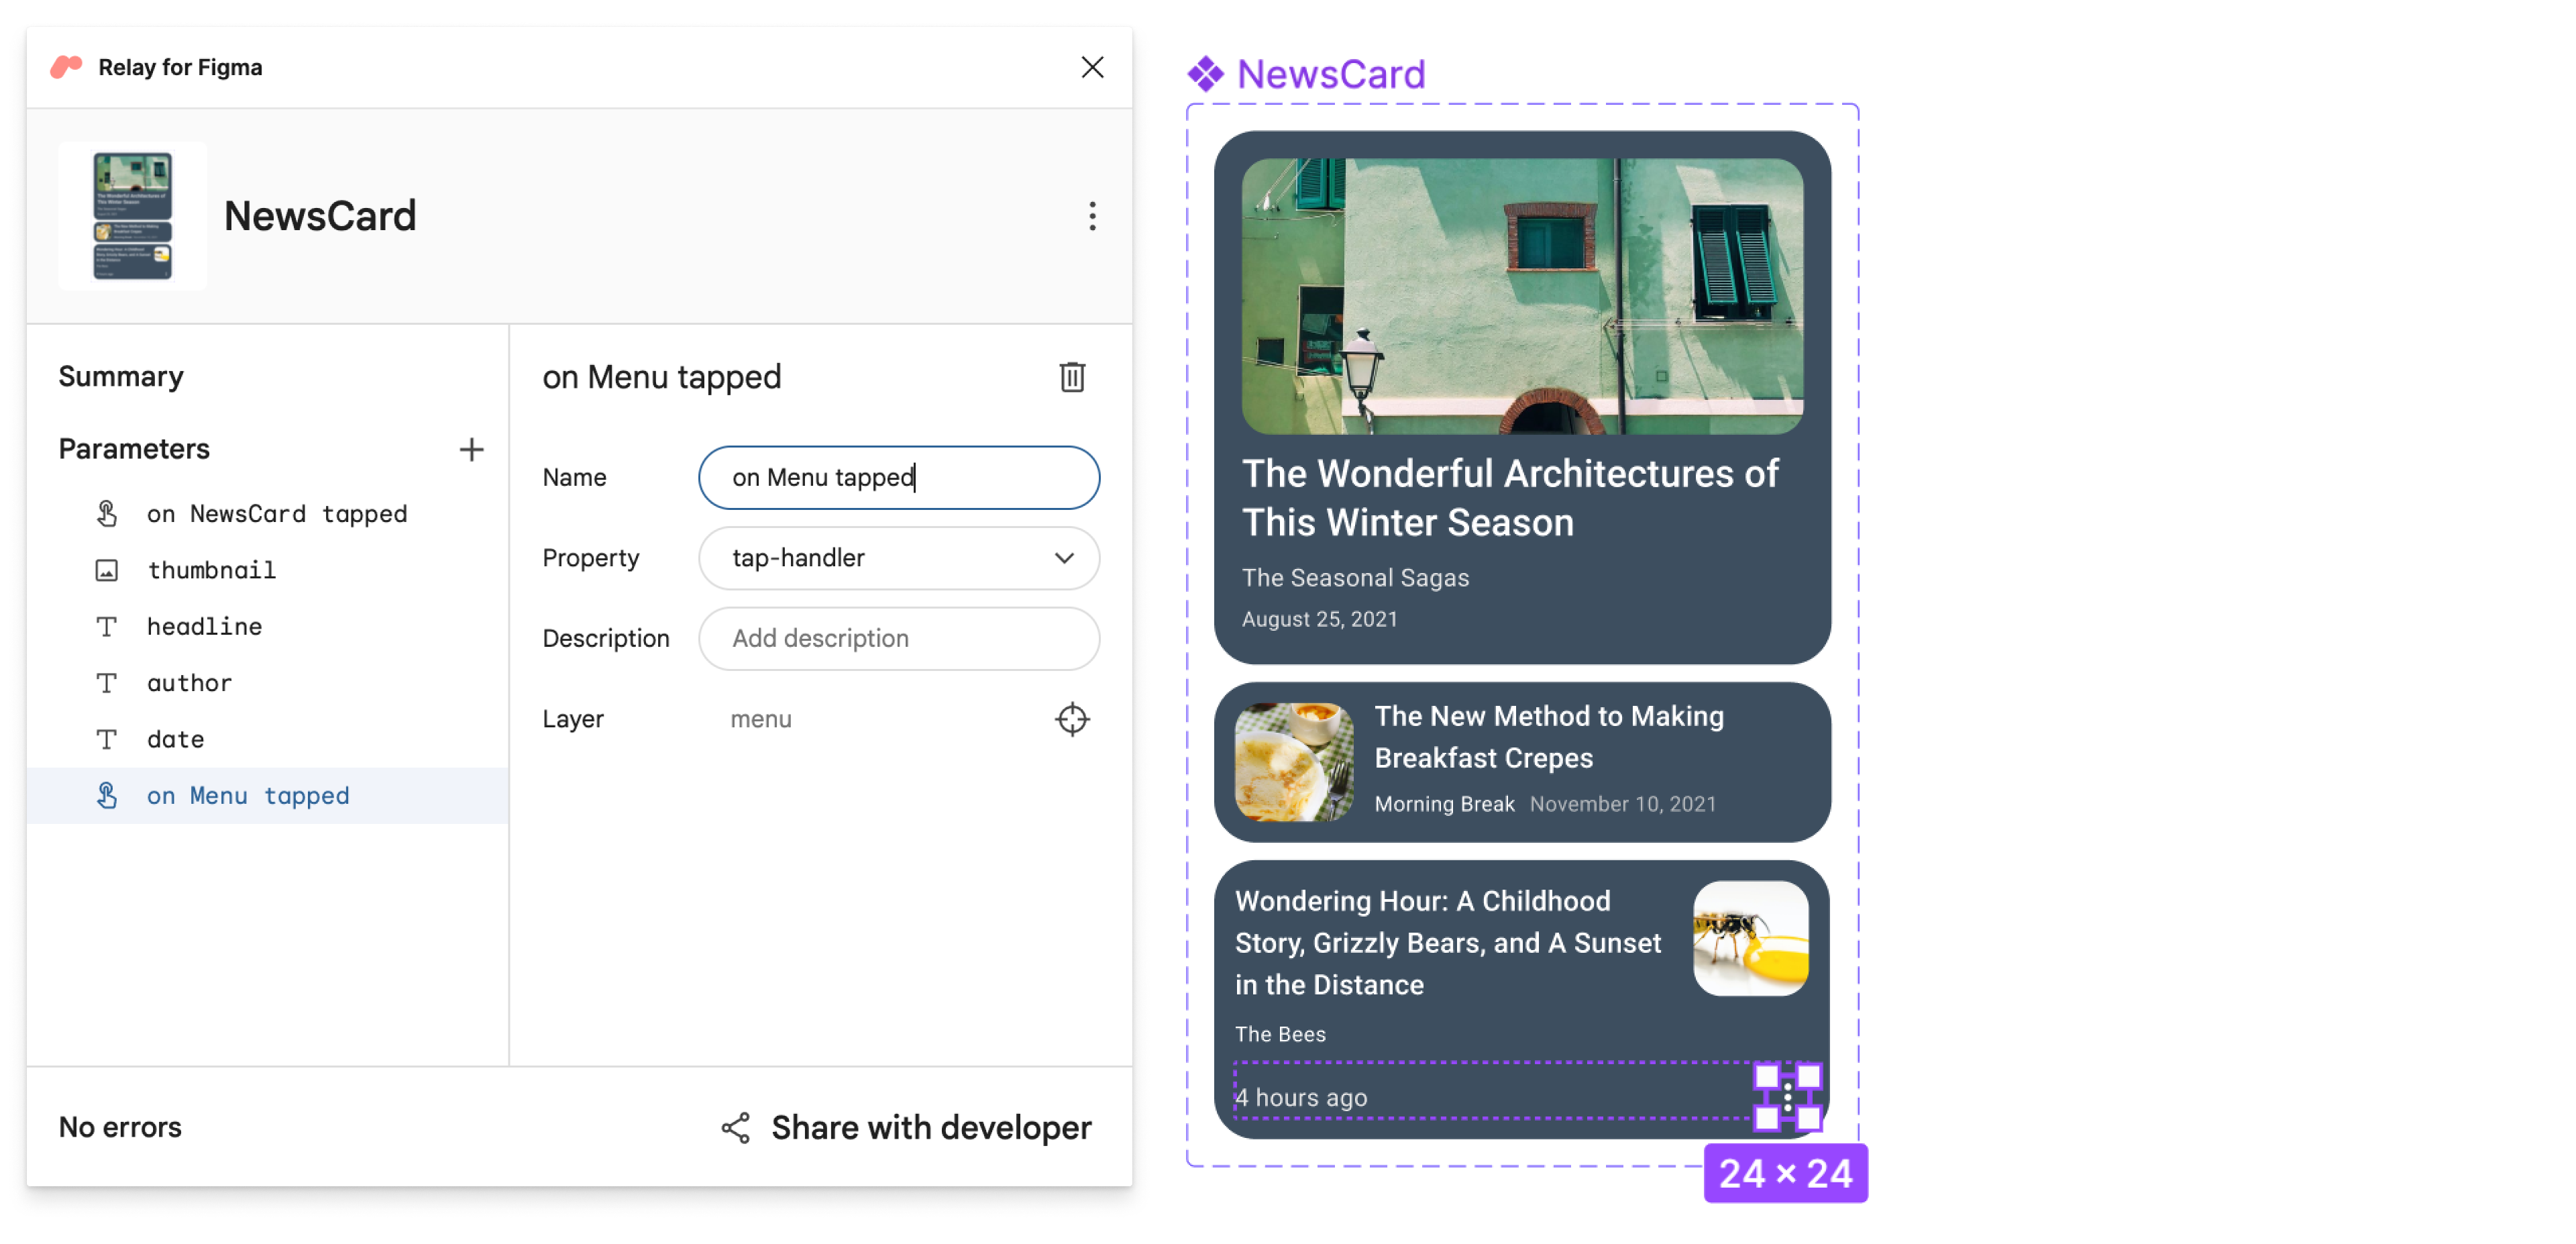The image size is (2576, 1244).
Task: Open the tap-handler property dropdown
Action: [x=900, y=557]
